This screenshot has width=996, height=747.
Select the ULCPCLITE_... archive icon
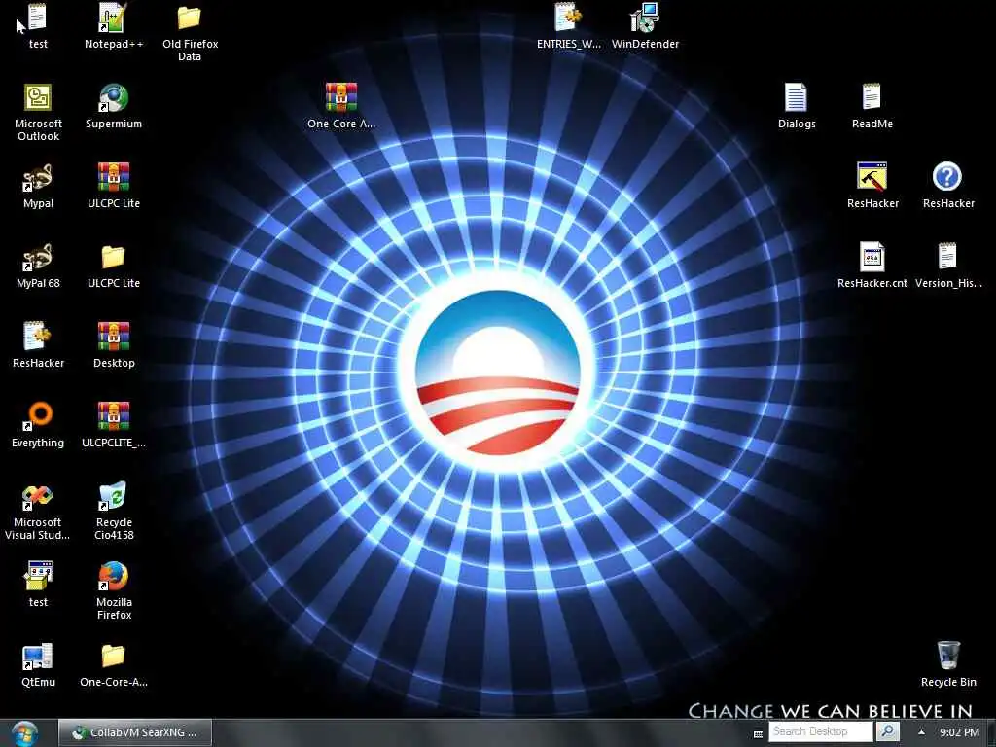[x=113, y=416]
